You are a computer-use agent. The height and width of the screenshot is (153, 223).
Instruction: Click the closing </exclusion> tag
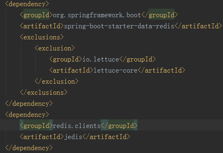[56, 82]
